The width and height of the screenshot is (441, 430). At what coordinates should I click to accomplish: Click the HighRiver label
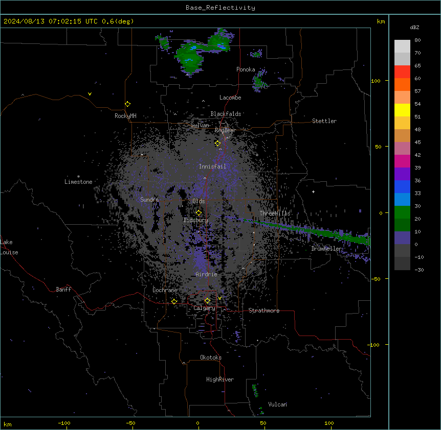(220, 379)
